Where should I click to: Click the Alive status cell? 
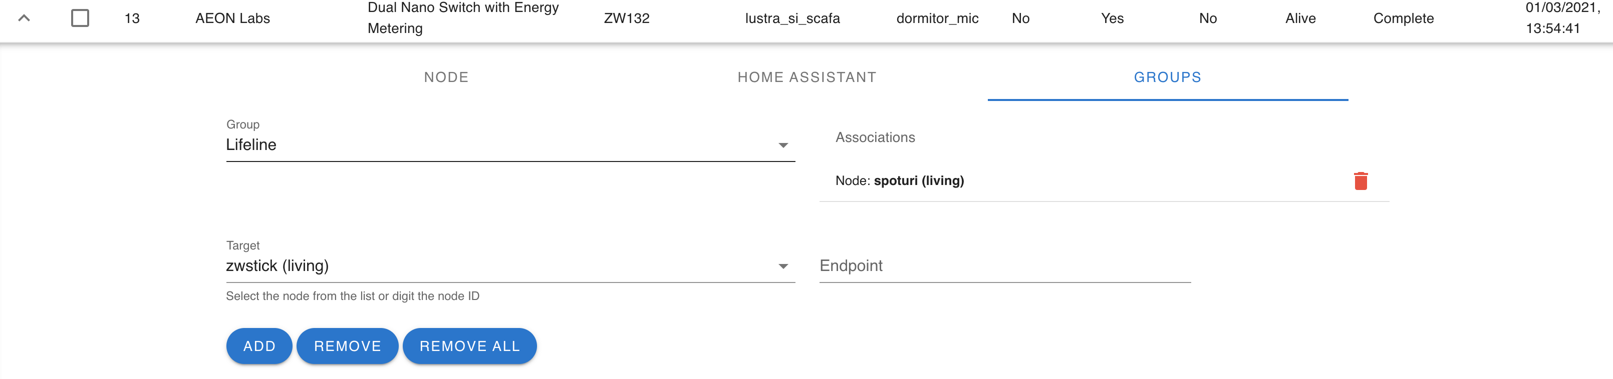[x=1300, y=18]
